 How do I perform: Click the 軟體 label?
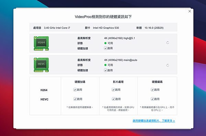139,28
